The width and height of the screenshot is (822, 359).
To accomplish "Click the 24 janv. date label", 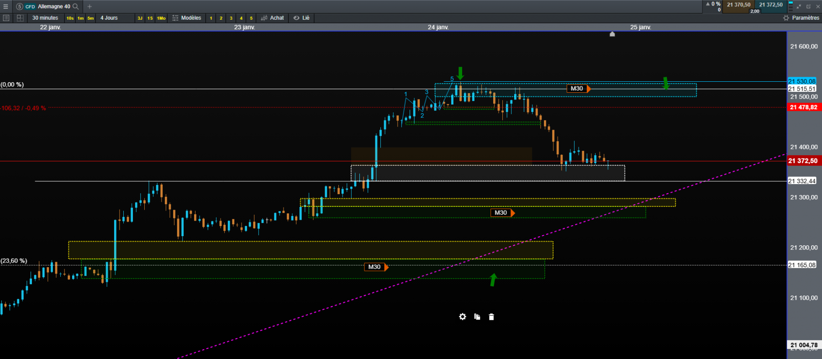I will click(438, 27).
